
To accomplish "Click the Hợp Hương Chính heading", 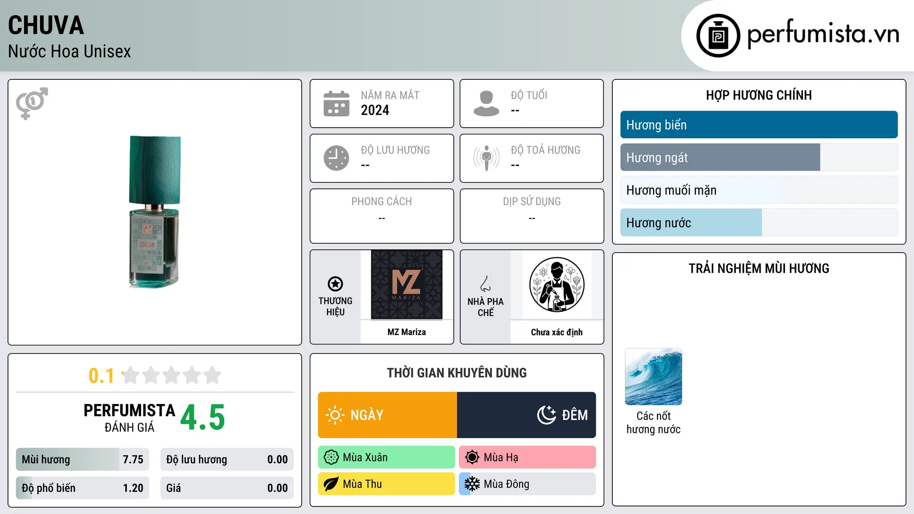I will [x=759, y=95].
